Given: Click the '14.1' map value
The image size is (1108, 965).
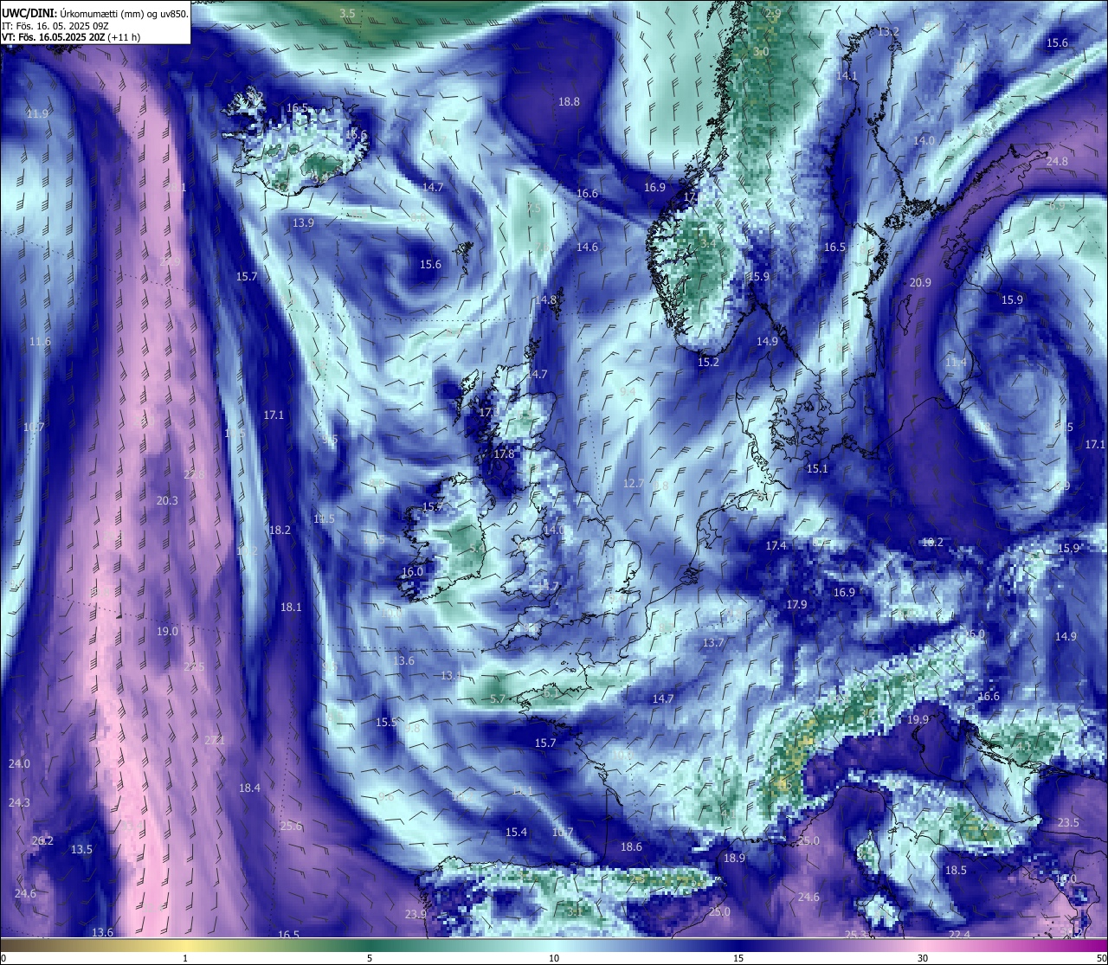Looking at the screenshot, I should pos(847,75).
